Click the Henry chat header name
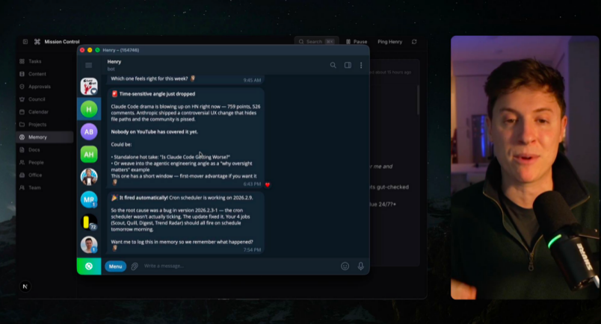Screen dimensions: 601x324 tap(114, 62)
